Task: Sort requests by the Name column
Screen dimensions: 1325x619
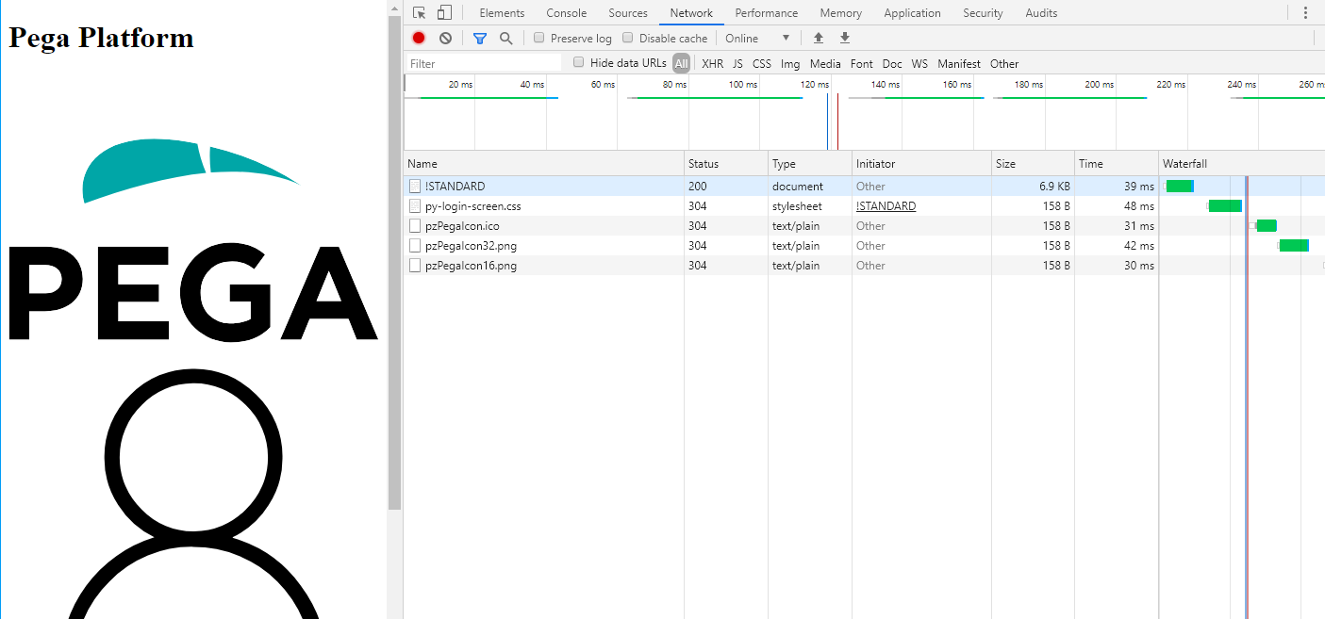Action: [x=544, y=164]
